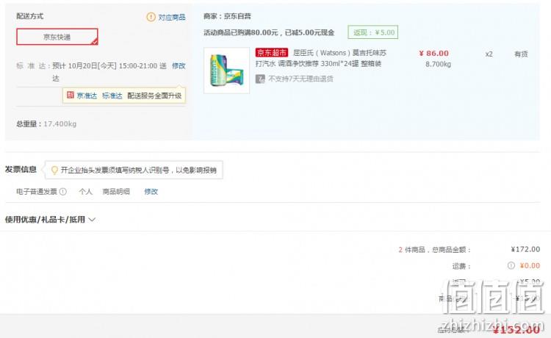Click the 不支持7天无理由退货 text

pyautogui.click(x=300, y=79)
